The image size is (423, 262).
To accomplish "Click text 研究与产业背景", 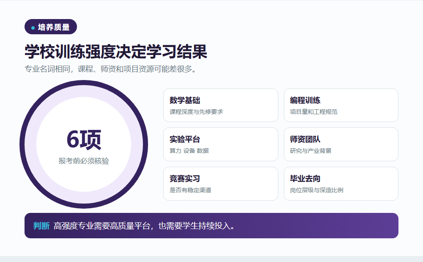I will pos(311,151).
